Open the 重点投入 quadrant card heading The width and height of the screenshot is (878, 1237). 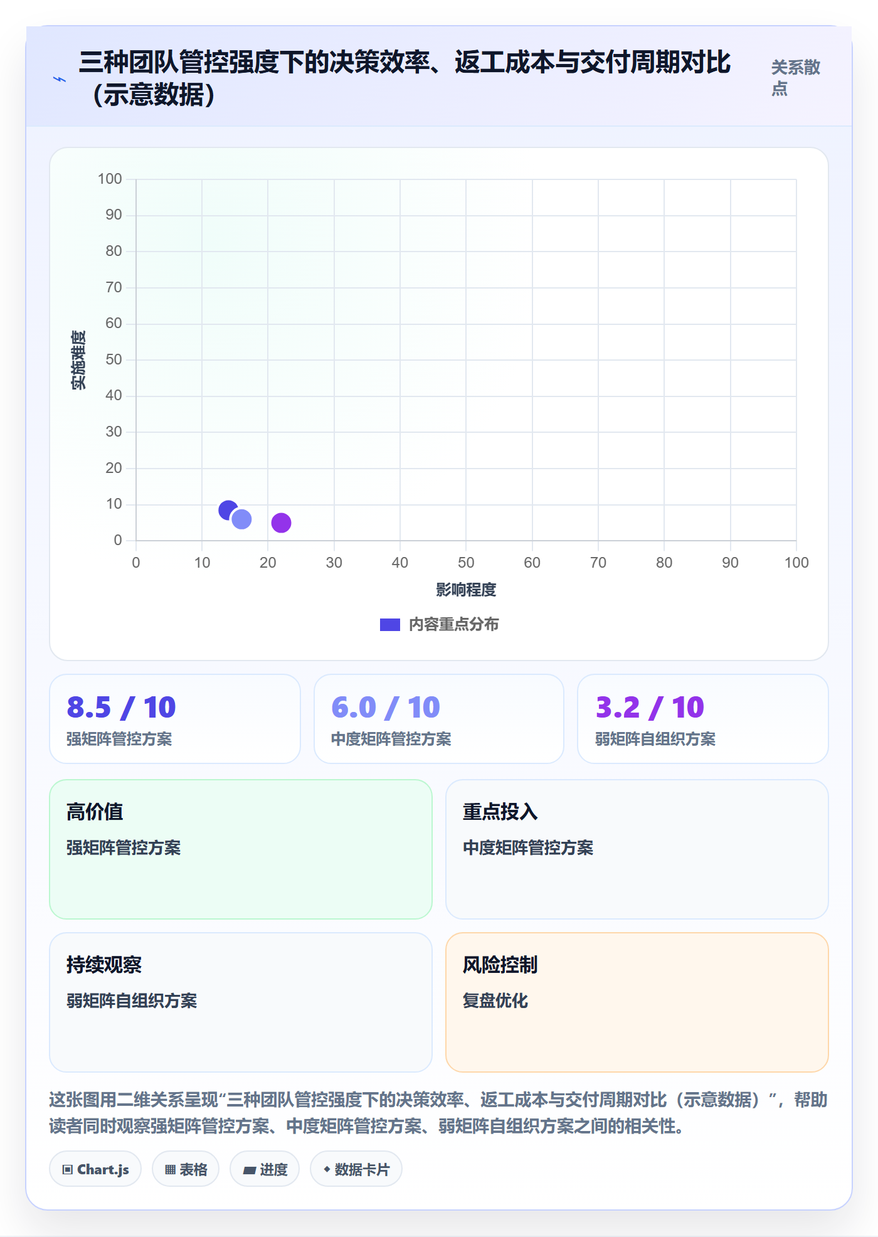click(x=500, y=812)
